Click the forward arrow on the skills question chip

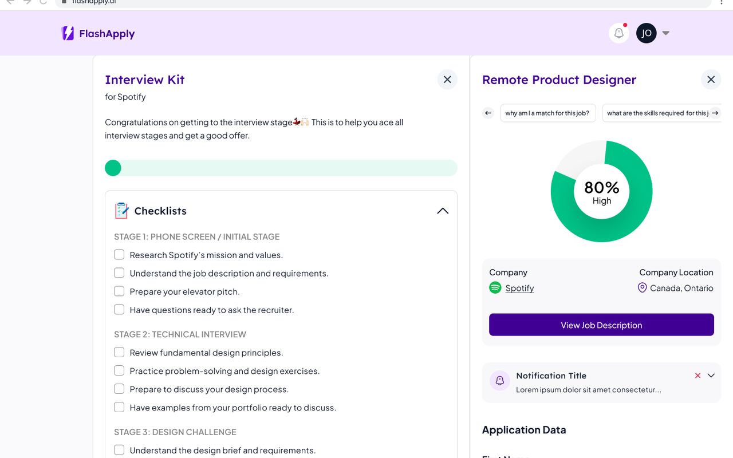tap(715, 113)
